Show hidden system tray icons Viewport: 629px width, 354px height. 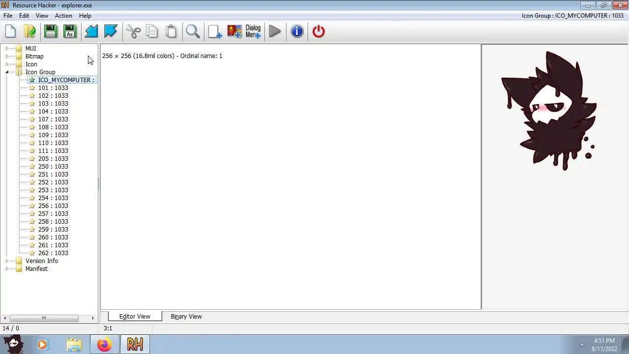[582, 344]
